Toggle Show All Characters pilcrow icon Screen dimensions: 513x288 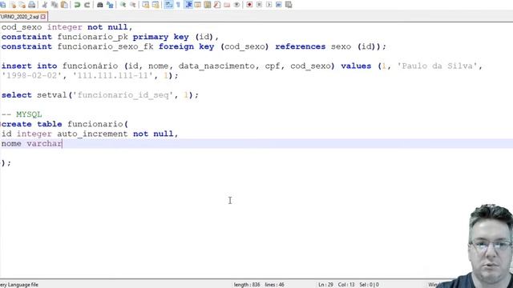pos(178,5)
